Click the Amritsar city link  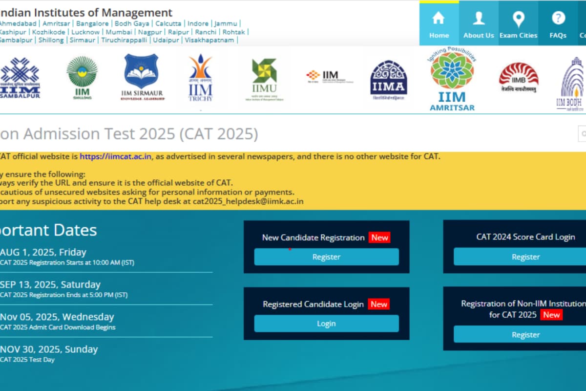[55, 23]
